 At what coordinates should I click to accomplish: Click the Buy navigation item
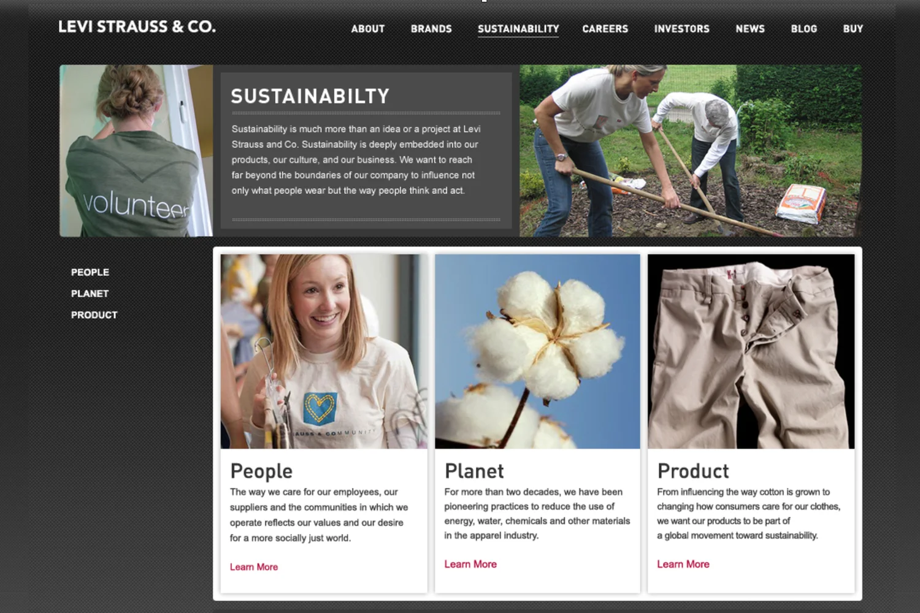[x=853, y=29]
